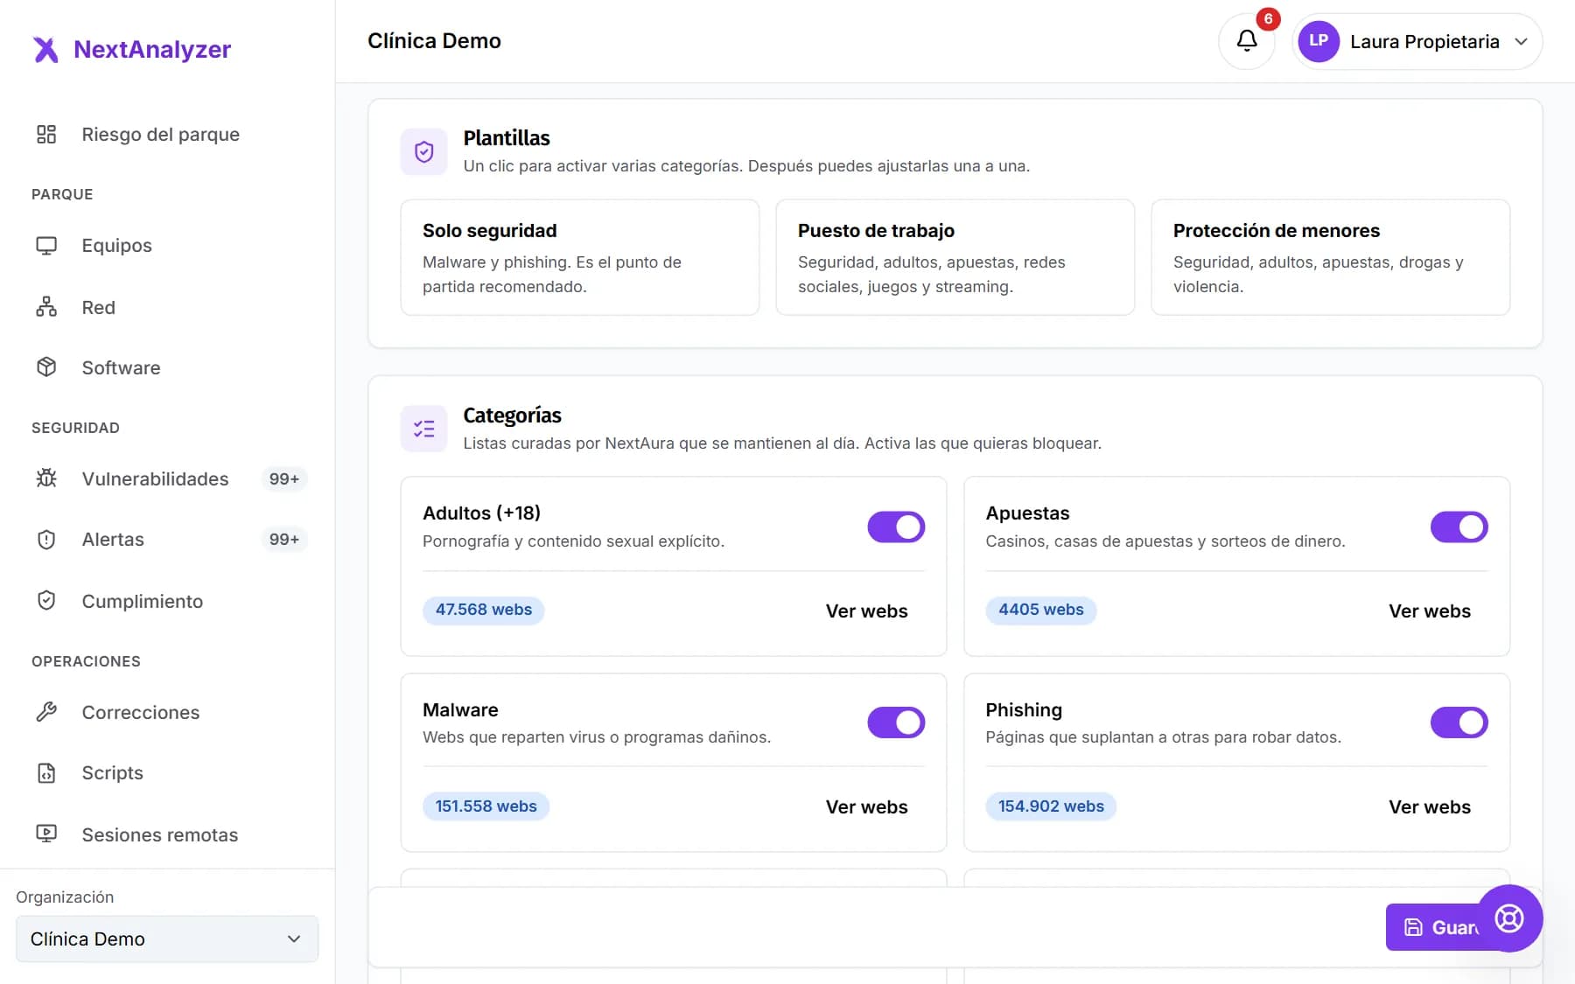The width and height of the screenshot is (1575, 984).
Task: Click the Correcciones wrench icon
Action: tap(46, 712)
